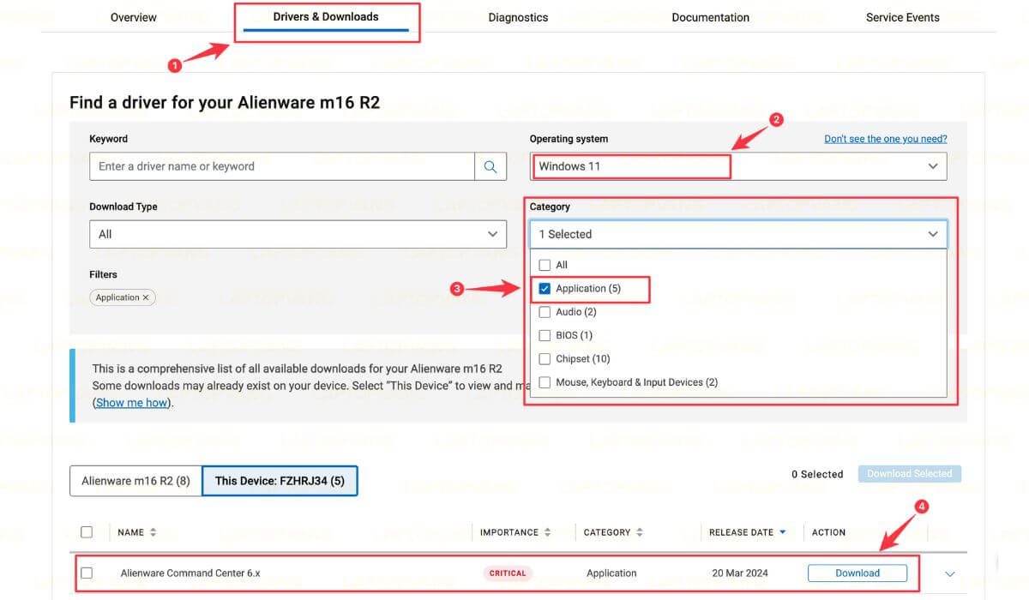Sort by IMPORTANCE column arrows
Viewport: 1029px width, 600px height.
point(547,532)
